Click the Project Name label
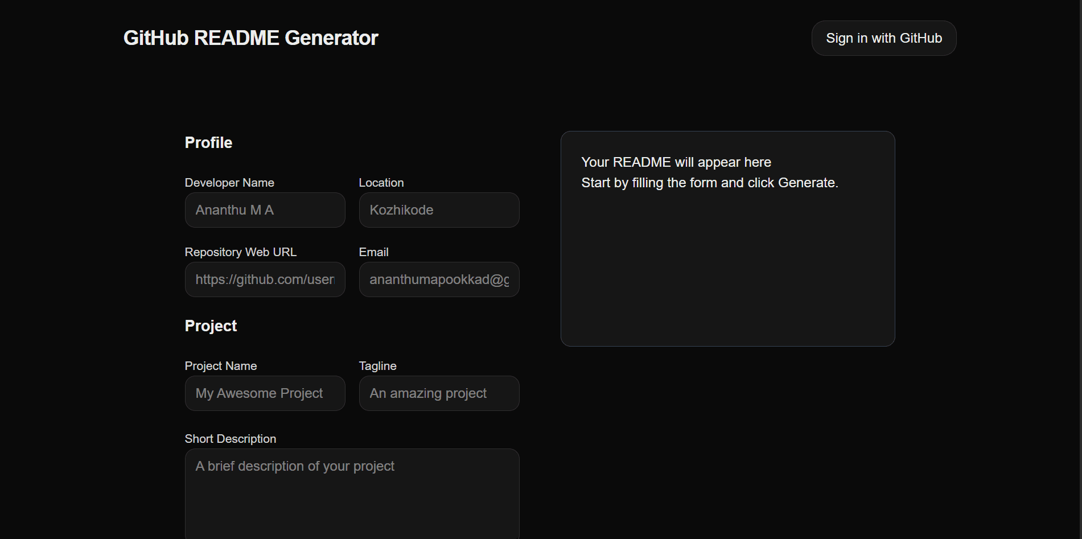 (221, 366)
